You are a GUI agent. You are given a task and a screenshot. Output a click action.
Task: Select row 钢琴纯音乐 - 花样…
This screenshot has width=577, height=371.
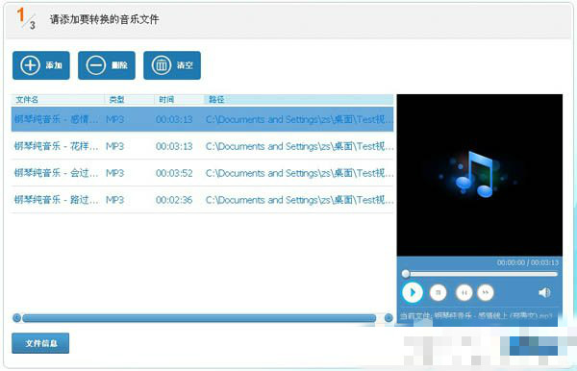[202, 146]
